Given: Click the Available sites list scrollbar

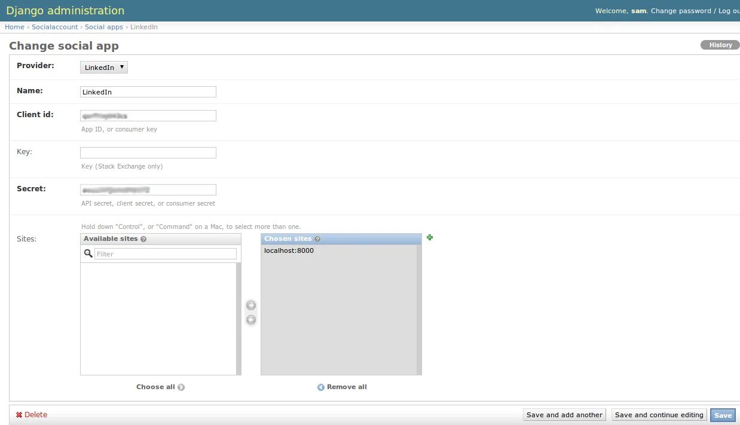Looking at the screenshot, I should tap(239, 319).
